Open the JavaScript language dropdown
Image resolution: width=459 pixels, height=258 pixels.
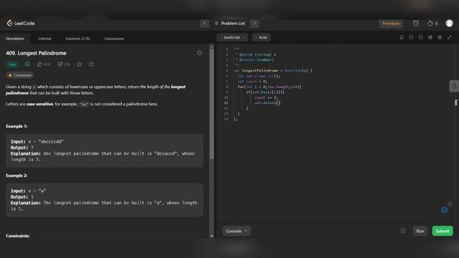(232, 37)
